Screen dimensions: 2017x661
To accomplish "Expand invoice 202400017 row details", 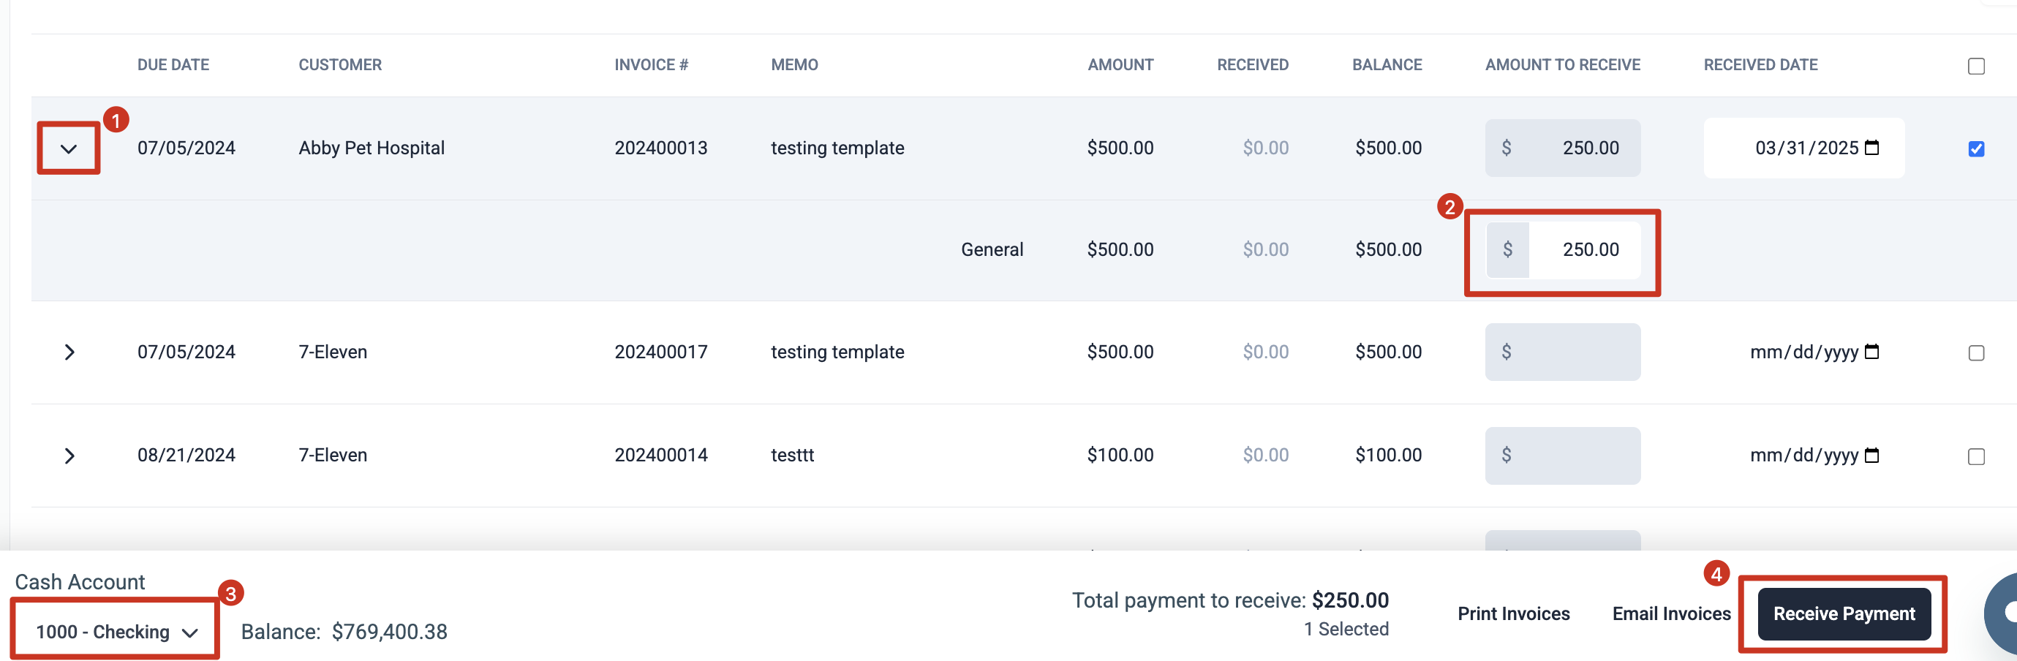I will point(69,352).
